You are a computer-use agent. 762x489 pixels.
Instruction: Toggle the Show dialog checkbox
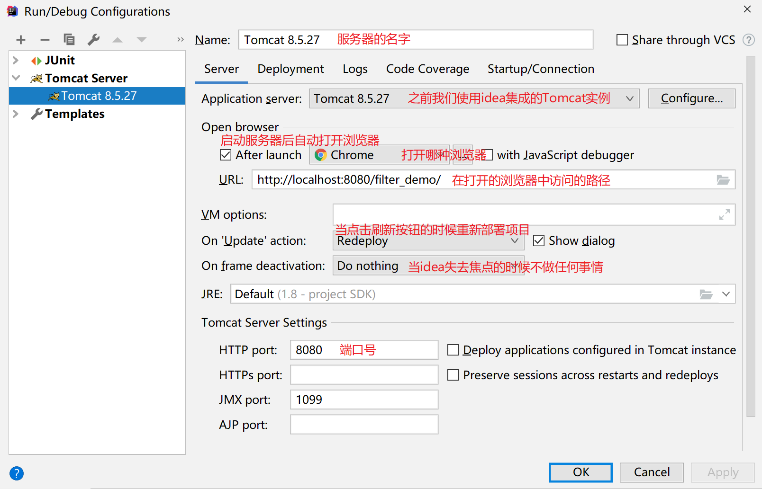tap(539, 240)
